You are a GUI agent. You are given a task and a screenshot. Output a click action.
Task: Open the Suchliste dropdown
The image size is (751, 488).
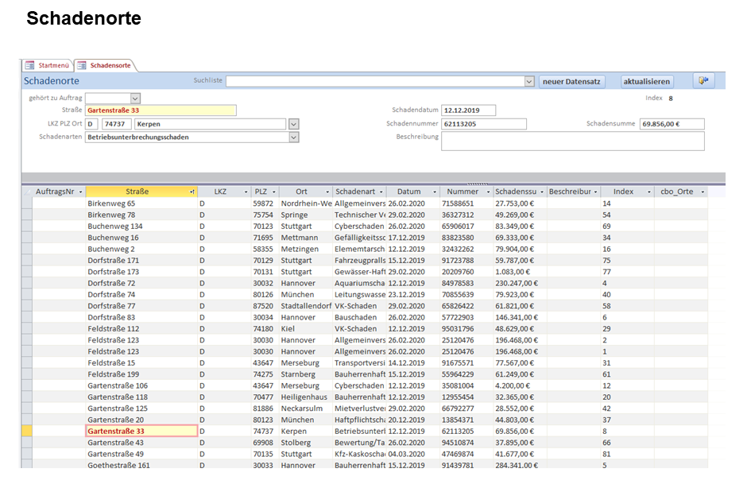tap(529, 82)
